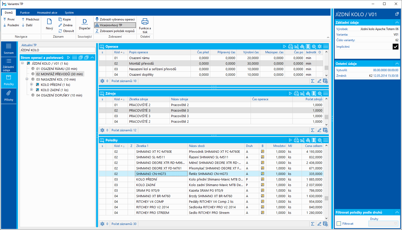This screenshot has width=402, height=230.
Task: Open the Hromadné akce ribbon tab
Action: pos(47,13)
